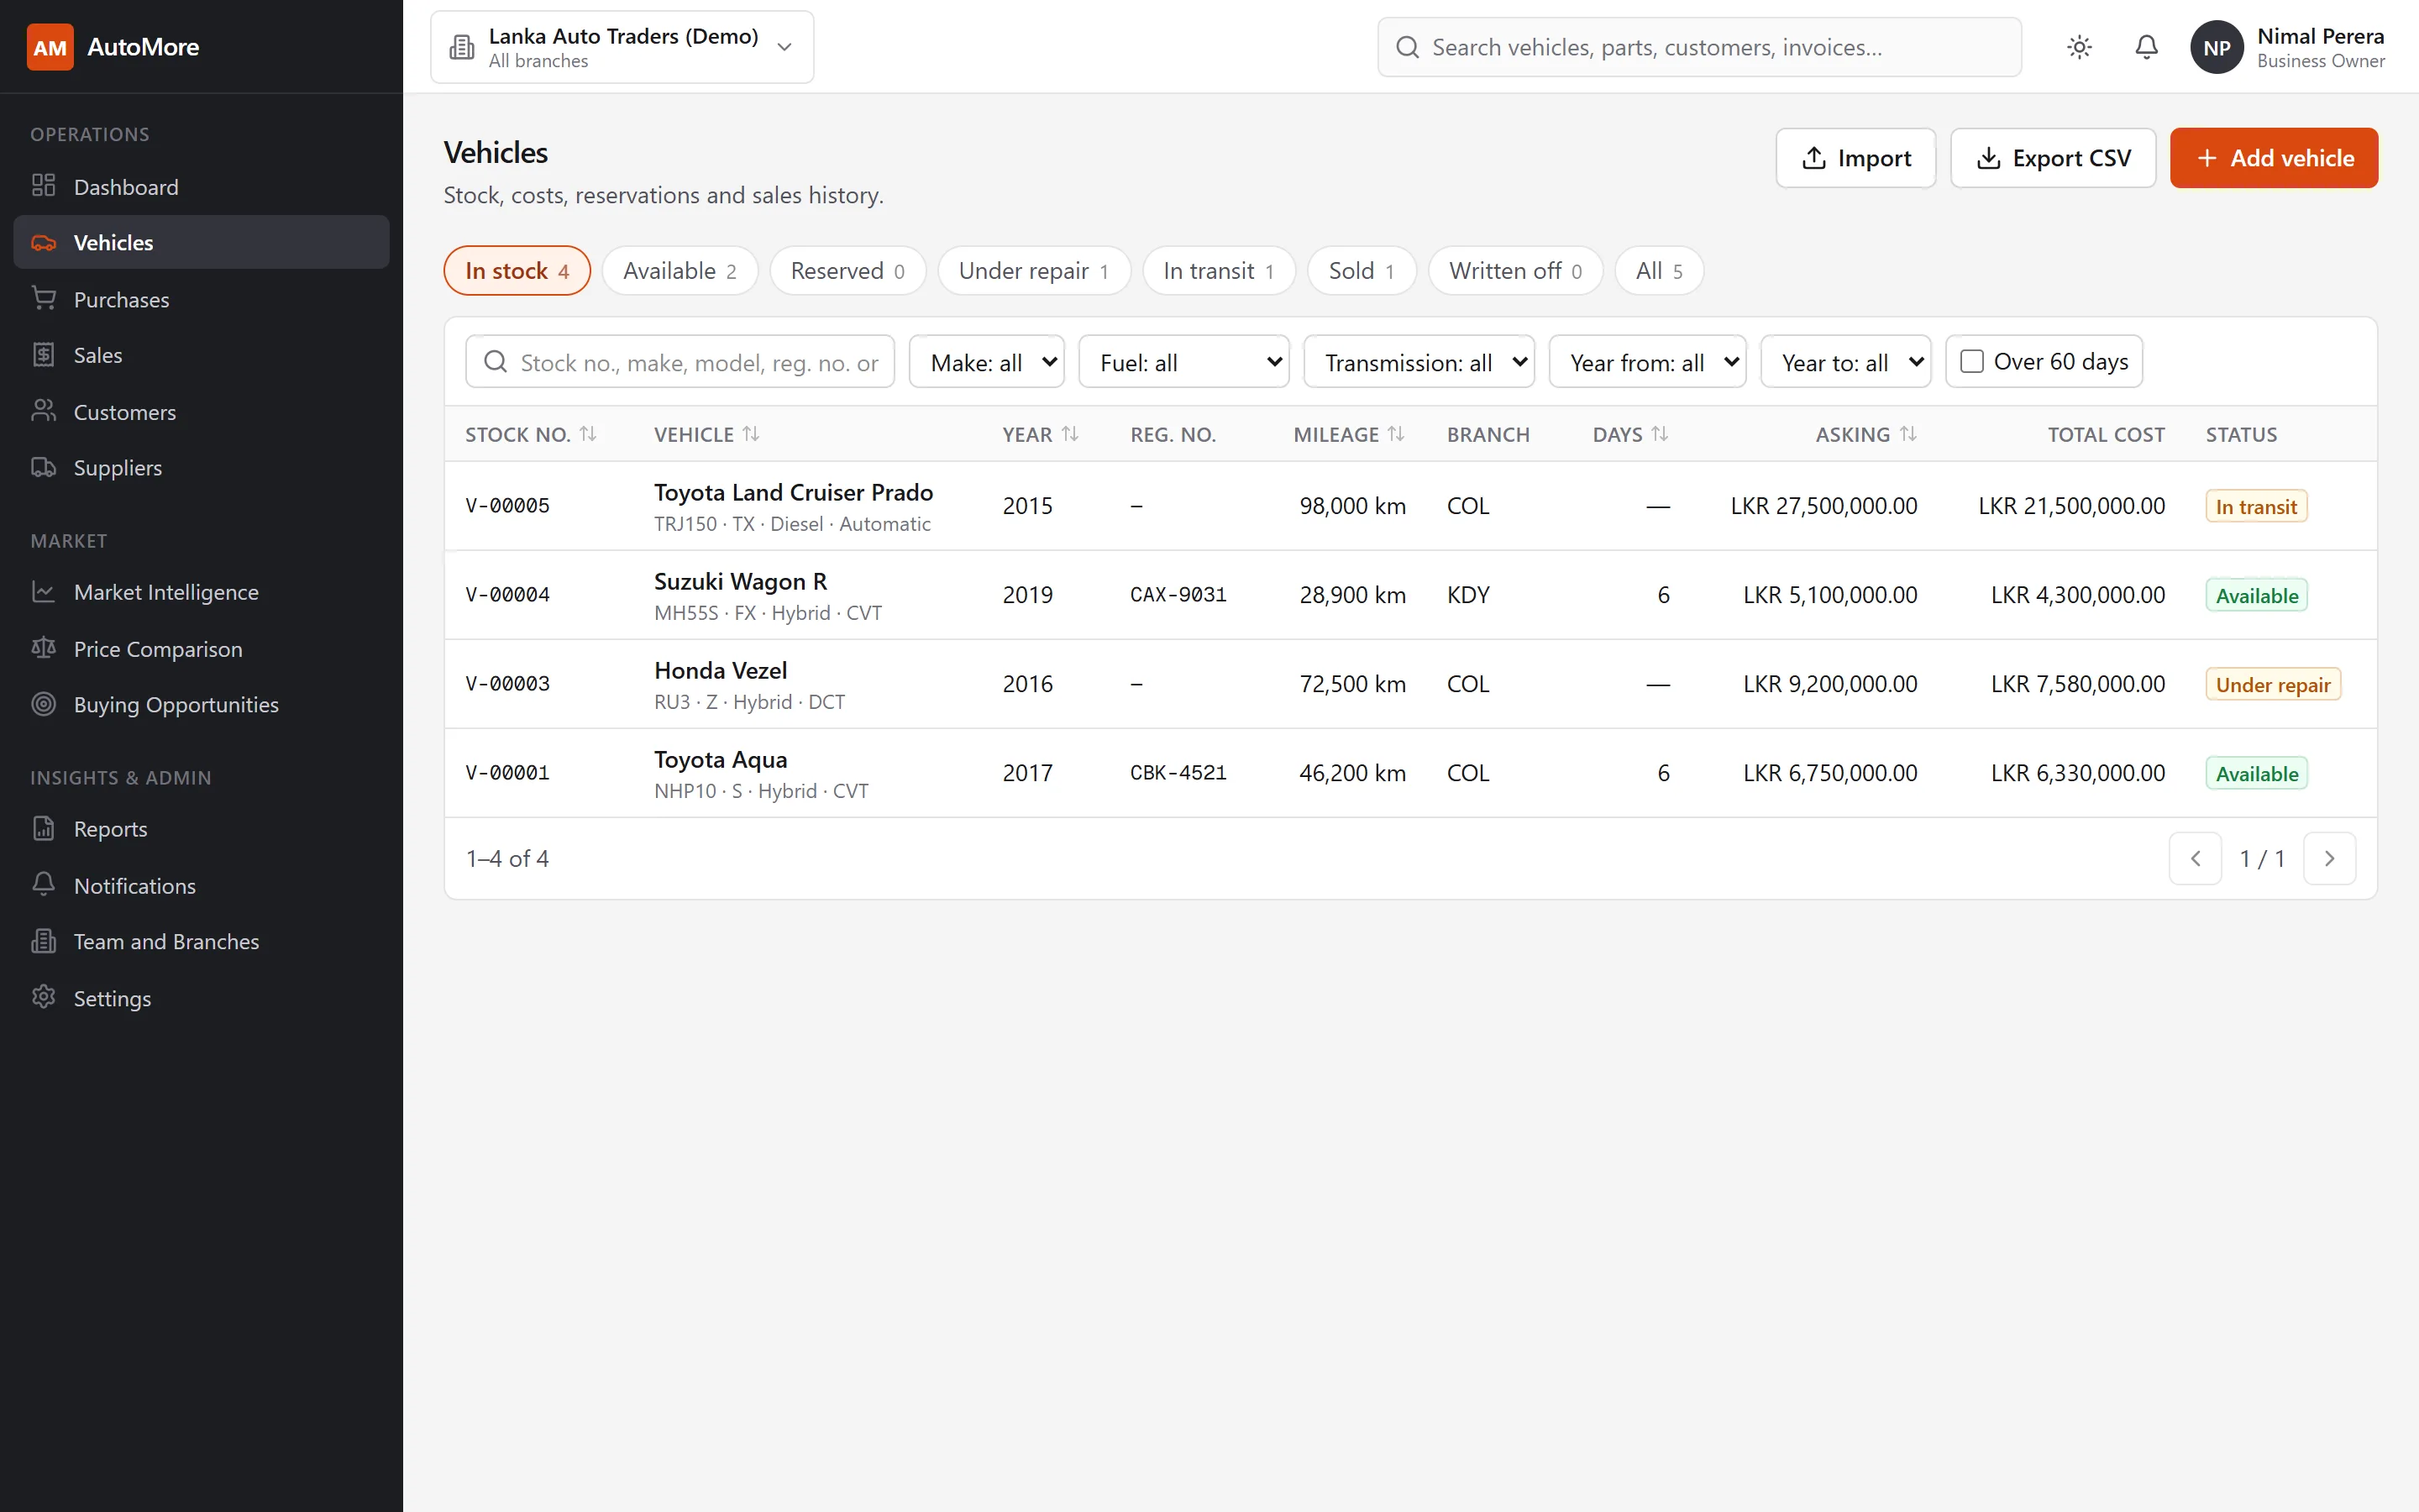The height and width of the screenshot is (1512, 2419).
Task: Open the Make: all dropdown
Action: (x=987, y=361)
